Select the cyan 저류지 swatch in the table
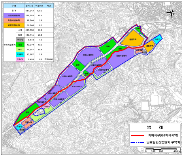 point(20,54)
